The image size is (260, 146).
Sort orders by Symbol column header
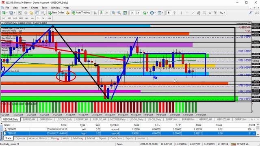click(x=115, y=125)
